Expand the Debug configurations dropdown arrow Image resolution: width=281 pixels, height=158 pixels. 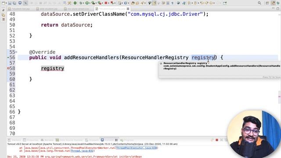click(x=83, y=3)
